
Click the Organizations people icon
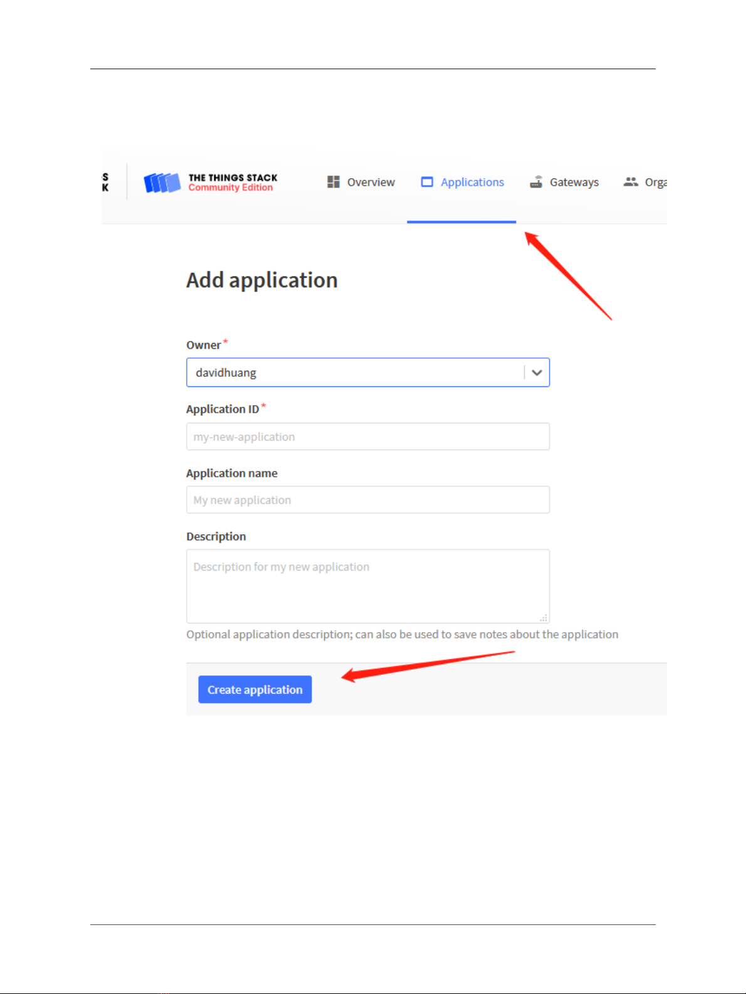(x=631, y=182)
